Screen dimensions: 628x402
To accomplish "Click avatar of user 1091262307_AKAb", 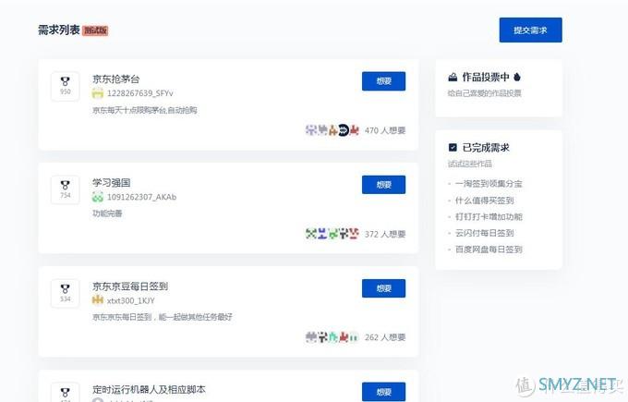I will click(x=98, y=197).
